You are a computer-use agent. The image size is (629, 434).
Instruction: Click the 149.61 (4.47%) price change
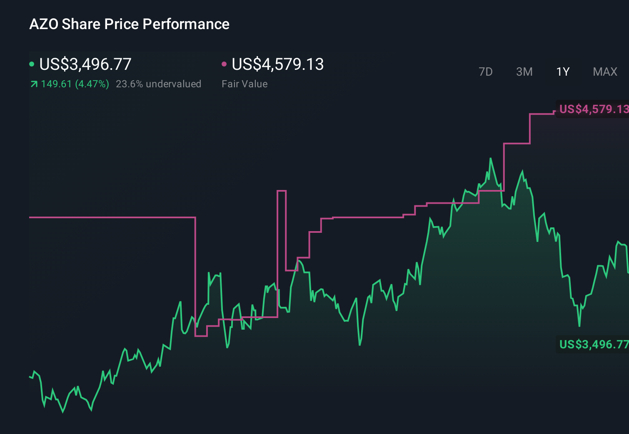point(75,84)
